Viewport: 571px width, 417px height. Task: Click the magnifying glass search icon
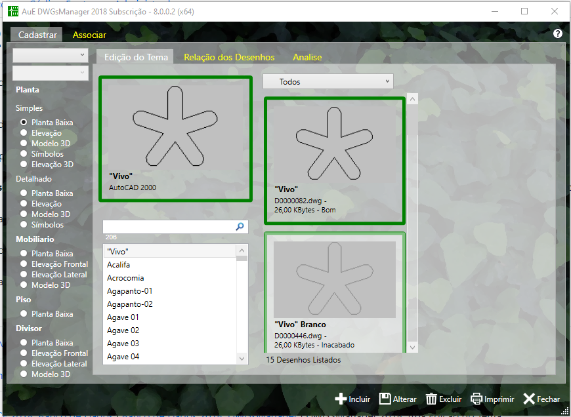240,227
